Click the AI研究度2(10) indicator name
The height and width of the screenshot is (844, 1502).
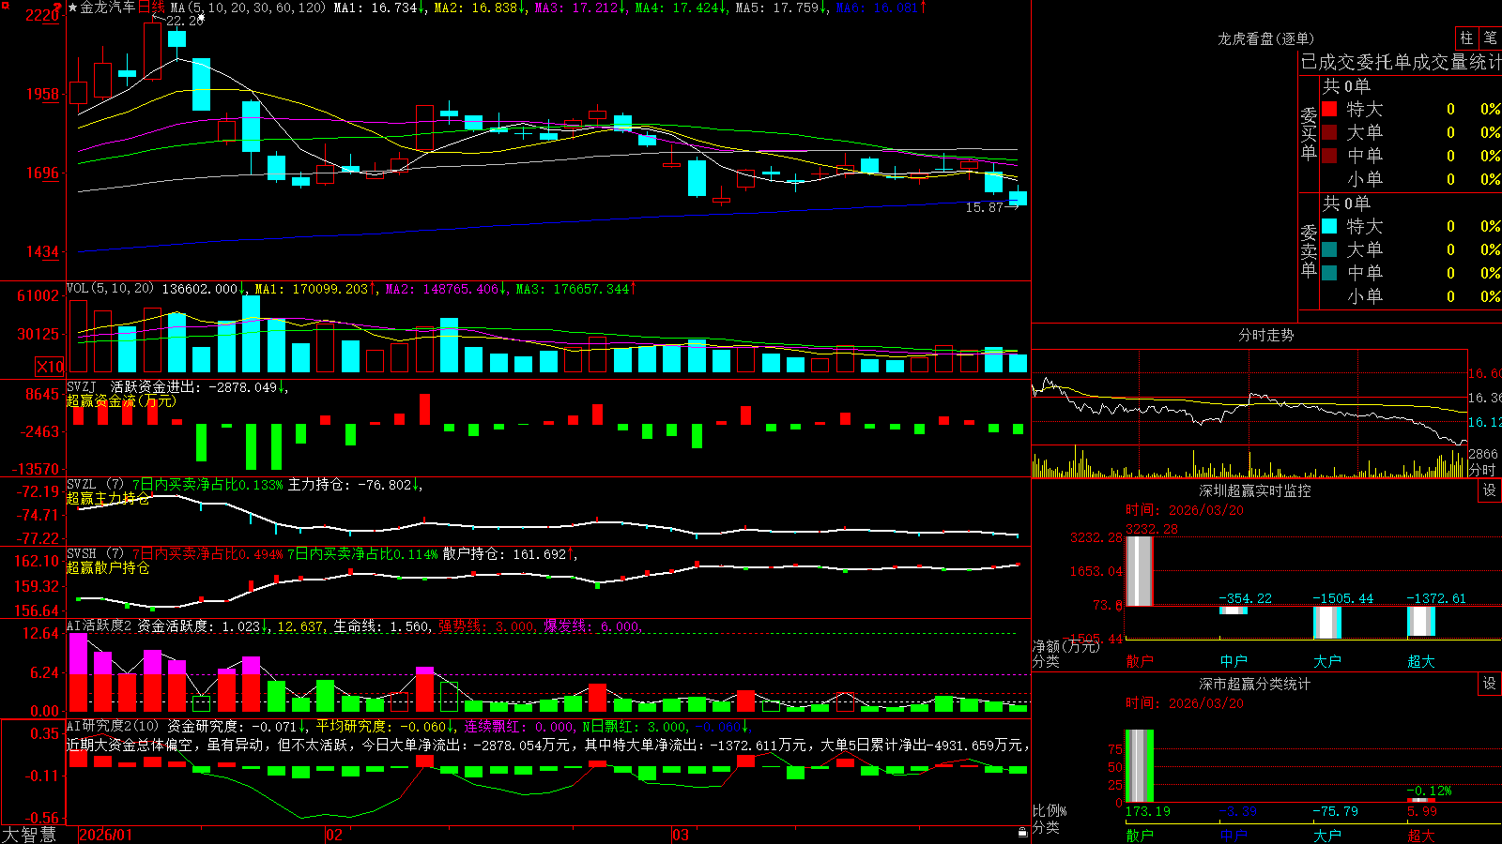click(114, 726)
